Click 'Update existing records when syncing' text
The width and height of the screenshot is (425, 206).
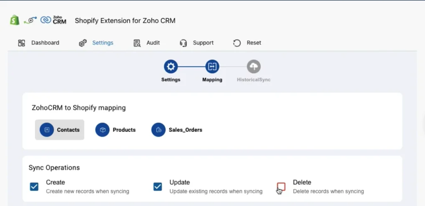(x=216, y=191)
